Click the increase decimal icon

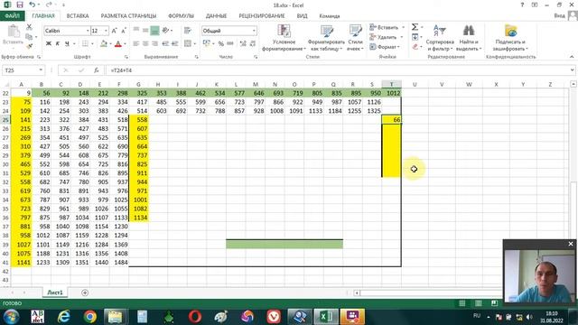pos(243,43)
